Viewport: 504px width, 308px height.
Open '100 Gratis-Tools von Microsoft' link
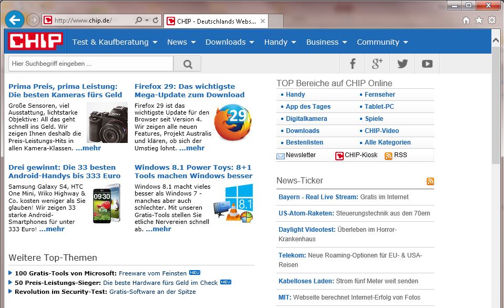[x=100, y=273]
